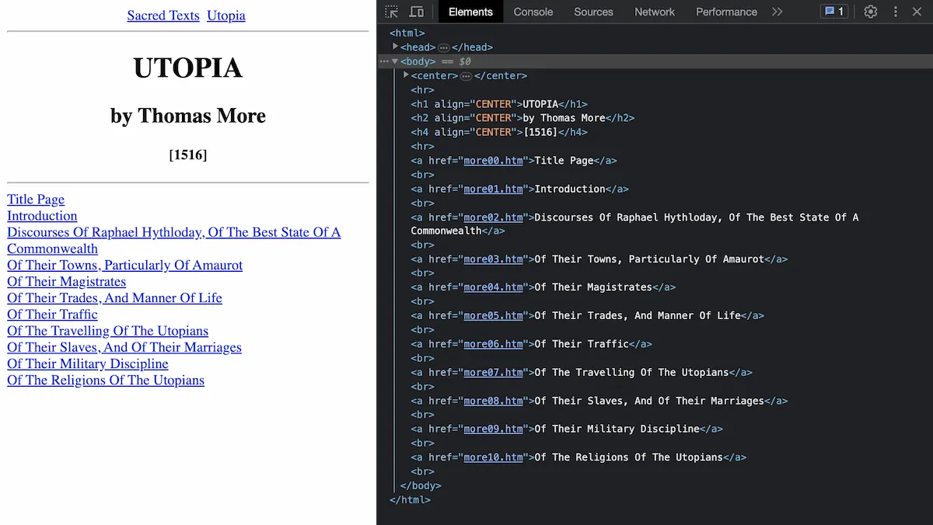Image resolution: width=933 pixels, height=525 pixels.
Task: Open the DevTools three-dot menu
Action: (896, 12)
